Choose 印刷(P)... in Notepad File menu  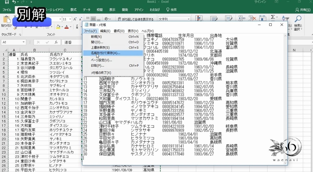[113, 66]
